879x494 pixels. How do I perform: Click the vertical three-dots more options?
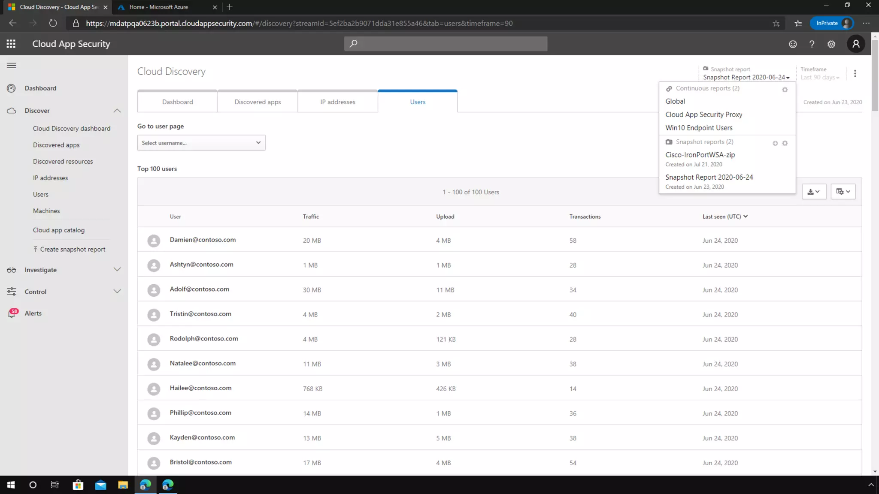tap(855, 73)
